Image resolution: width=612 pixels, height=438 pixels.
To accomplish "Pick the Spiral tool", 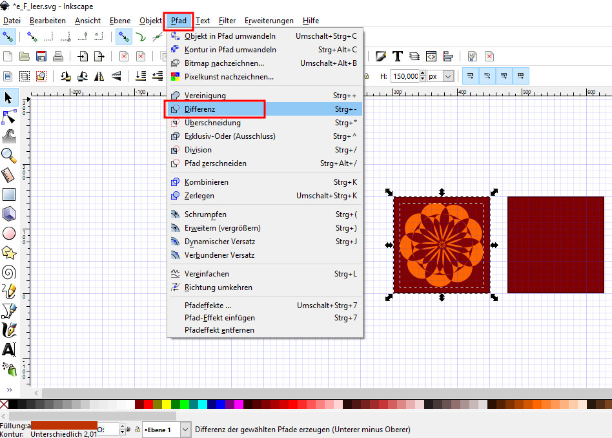I will coord(9,272).
